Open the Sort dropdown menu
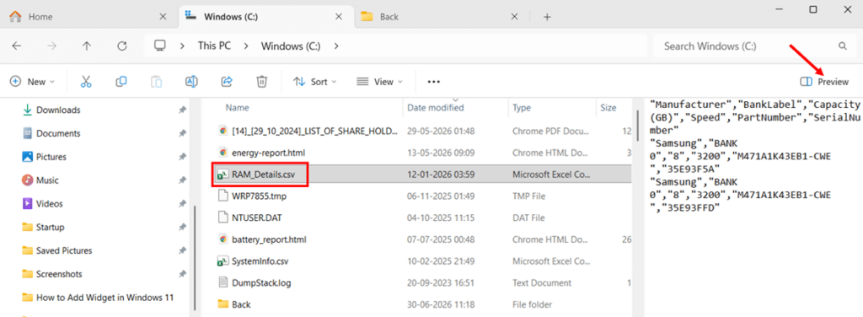 click(x=315, y=82)
